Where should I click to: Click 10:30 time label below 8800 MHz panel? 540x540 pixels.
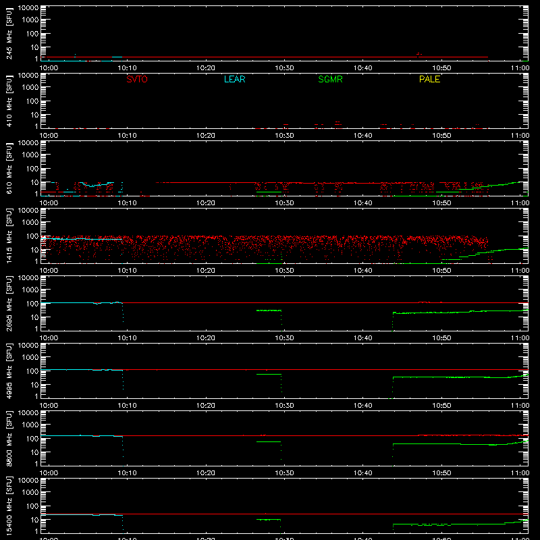coord(284,473)
